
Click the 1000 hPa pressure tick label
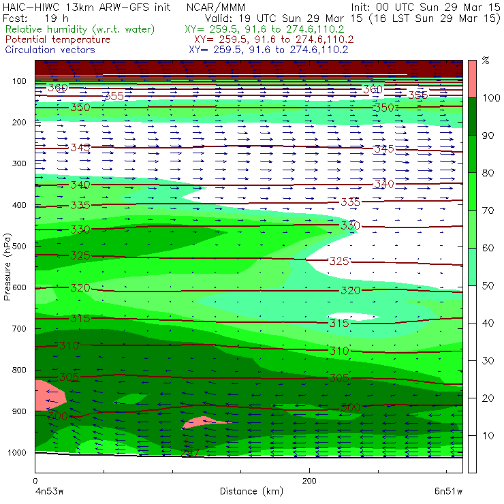point(17,452)
